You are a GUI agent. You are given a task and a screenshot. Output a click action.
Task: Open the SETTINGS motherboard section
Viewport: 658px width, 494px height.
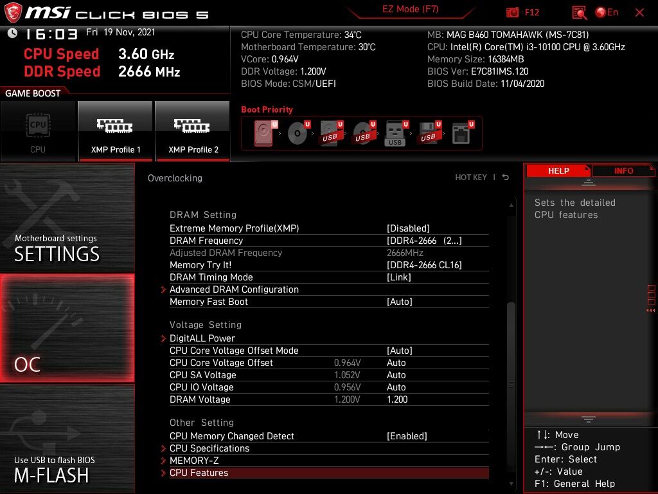(x=67, y=218)
